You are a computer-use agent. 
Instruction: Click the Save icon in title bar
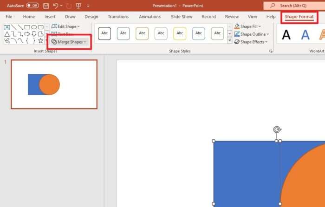(46, 6)
